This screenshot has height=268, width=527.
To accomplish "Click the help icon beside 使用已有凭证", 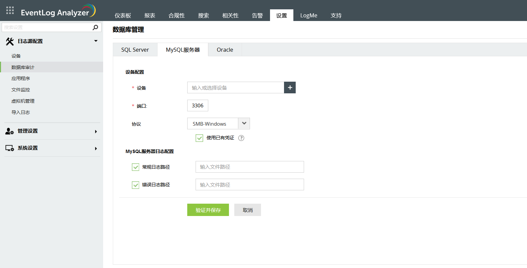I will [x=241, y=138].
